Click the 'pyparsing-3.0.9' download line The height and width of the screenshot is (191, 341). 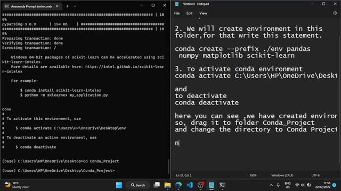[83, 24]
